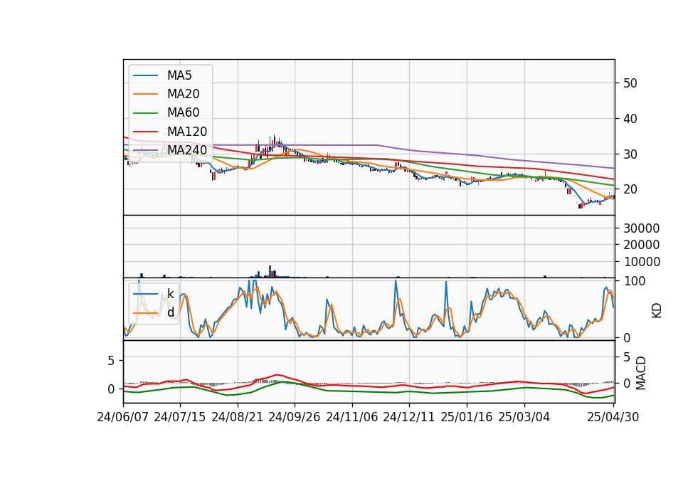
Task: Click the 25/03/04 date label
Action: coord(524,418)
